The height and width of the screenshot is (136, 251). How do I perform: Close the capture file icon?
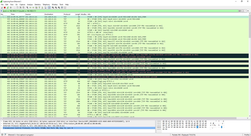(21, 8)
